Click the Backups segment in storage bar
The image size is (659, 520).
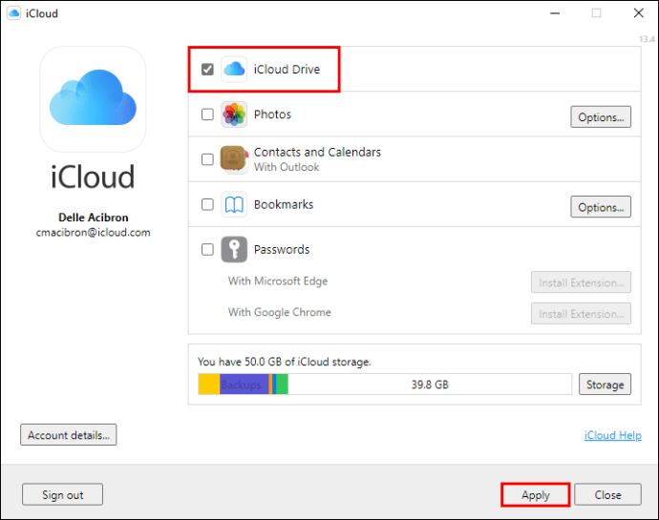click(243, 385)
